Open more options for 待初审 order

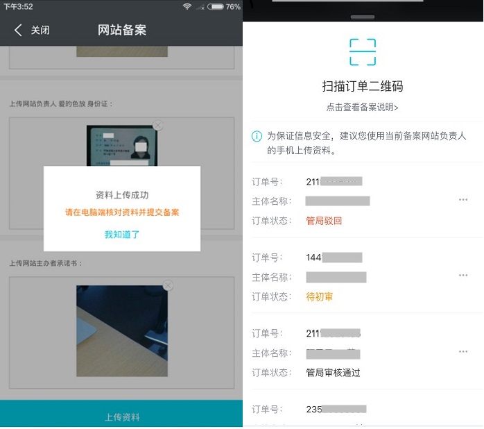(x=463, y=276)
